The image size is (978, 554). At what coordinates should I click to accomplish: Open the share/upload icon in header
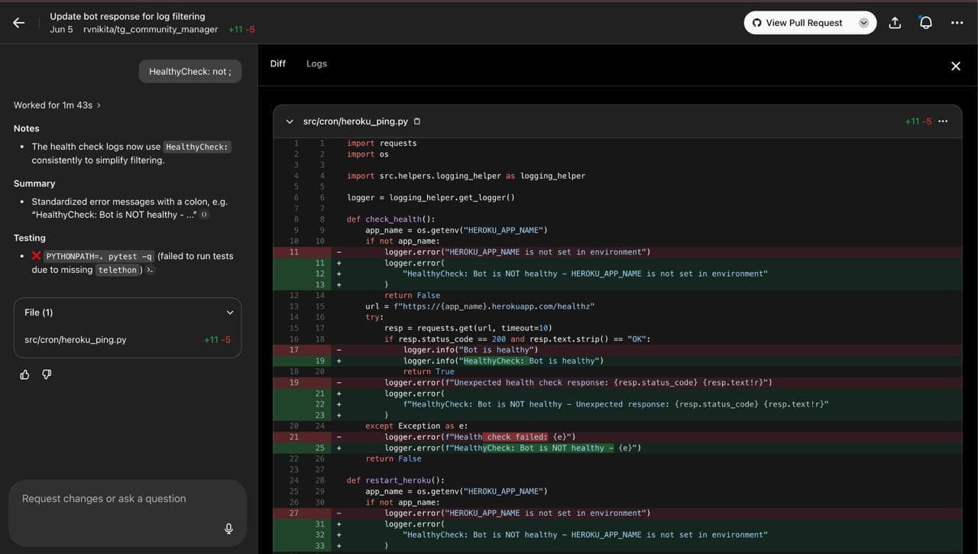point(895,23)
